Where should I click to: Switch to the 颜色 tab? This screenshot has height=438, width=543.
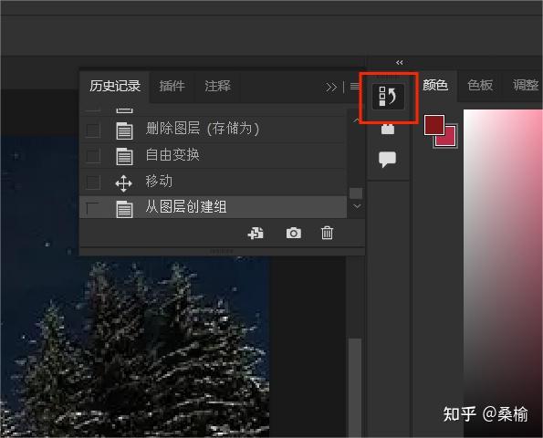(435, 85)
